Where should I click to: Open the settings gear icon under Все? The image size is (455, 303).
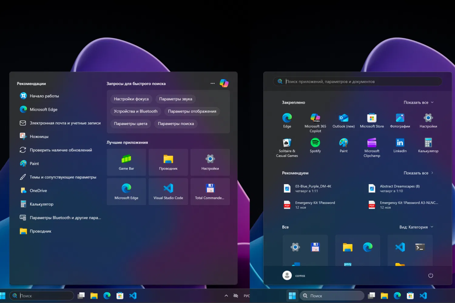point(295,247)
